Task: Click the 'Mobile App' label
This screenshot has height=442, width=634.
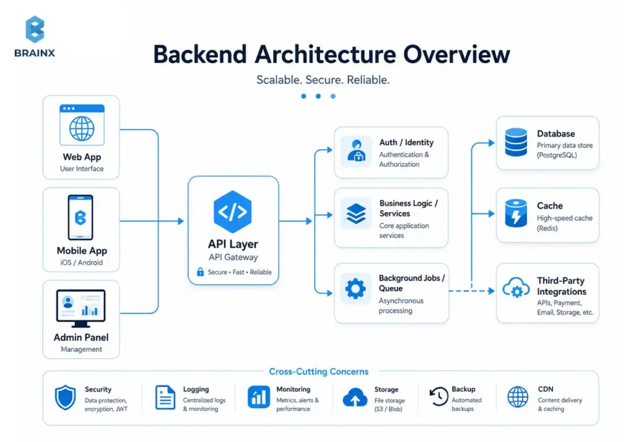Action: coord(82,250)
